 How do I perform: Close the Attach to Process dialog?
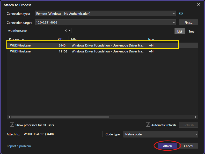[x=199, y=5]
